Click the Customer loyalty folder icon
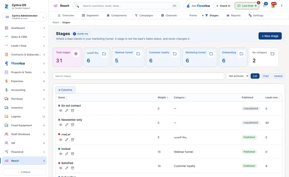 pos(175,54)
